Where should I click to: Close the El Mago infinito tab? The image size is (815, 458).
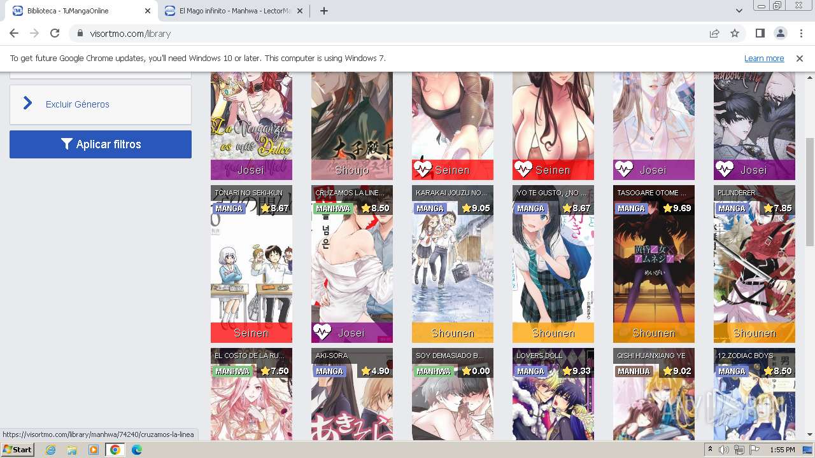point(299,11)
